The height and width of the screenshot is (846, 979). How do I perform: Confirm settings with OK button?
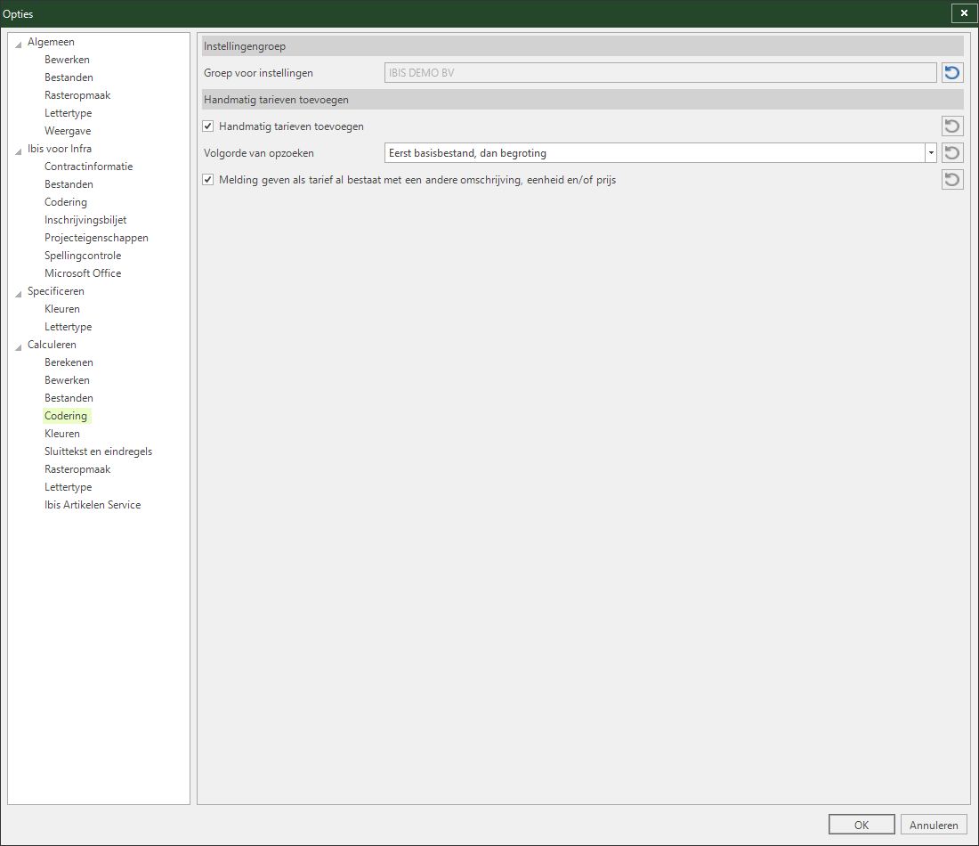[862, 825]
